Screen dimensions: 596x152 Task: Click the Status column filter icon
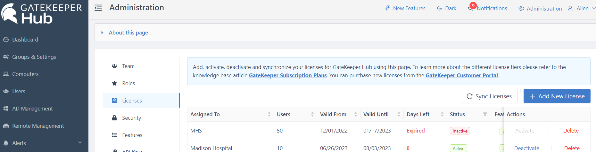coord(485,114)
